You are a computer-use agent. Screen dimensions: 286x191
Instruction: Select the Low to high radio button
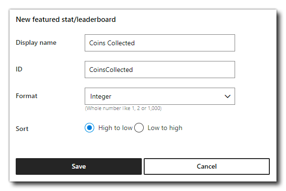pyautogui.click(x=139, y=128)
